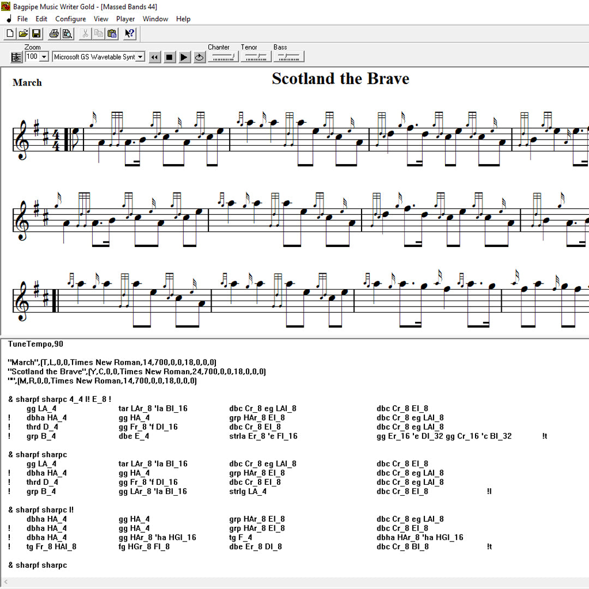
Task: Open the Player menu
Action: pyautogui.click(x=125, y=19)
